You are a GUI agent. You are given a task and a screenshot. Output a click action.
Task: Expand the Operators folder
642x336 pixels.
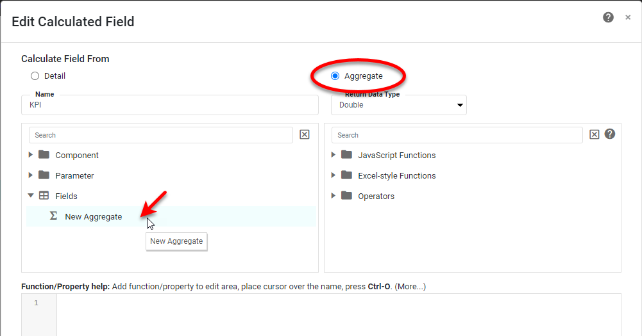point(334,195)
